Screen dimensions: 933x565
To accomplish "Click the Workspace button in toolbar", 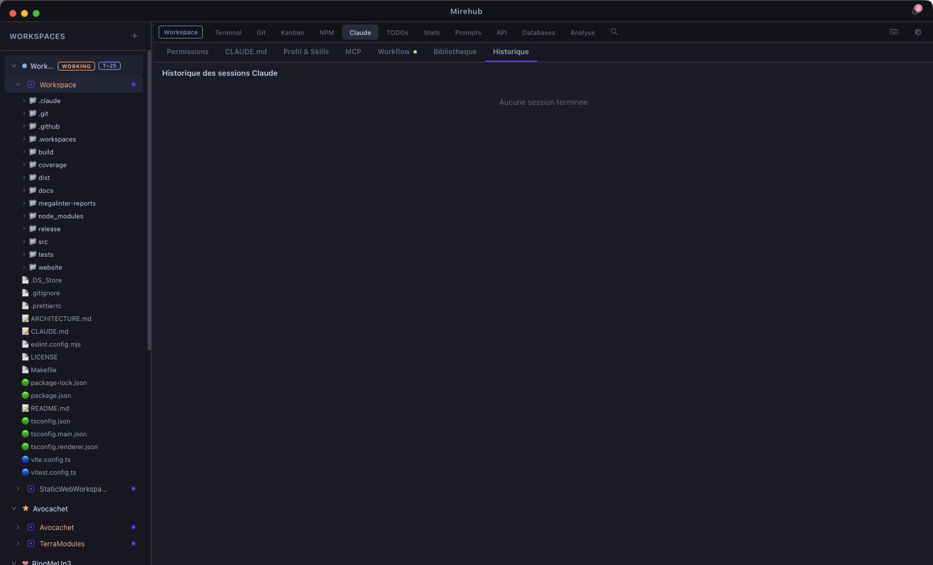I will coord(181,32).
